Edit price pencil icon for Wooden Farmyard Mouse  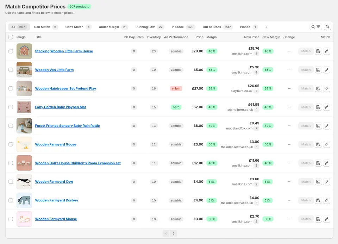[x=327, y=219]
